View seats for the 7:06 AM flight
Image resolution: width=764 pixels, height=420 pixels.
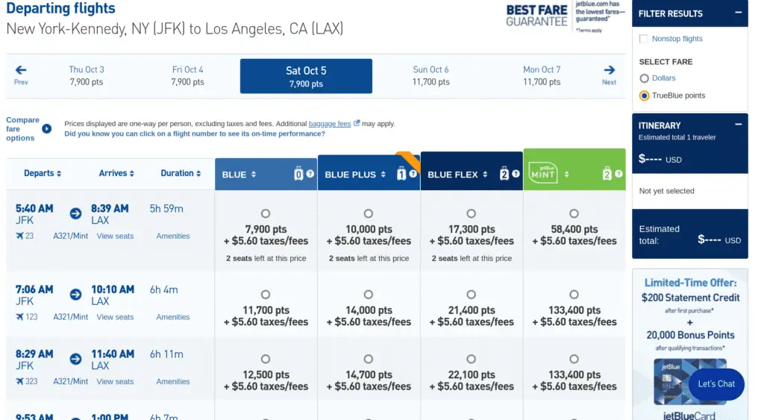[x=115, y=317]
